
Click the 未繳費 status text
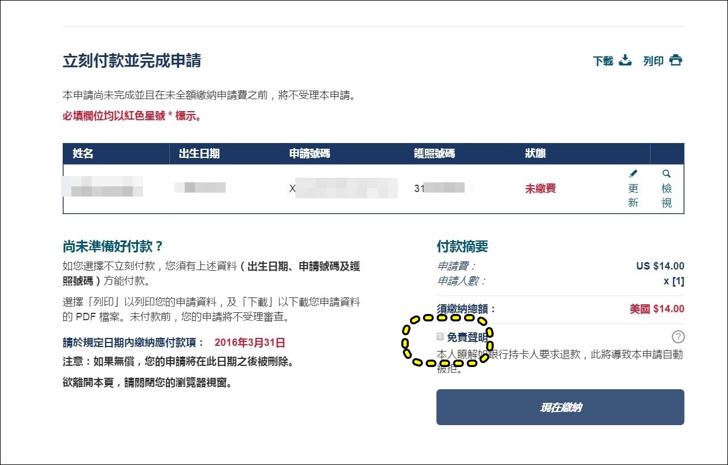click(540, 189)
